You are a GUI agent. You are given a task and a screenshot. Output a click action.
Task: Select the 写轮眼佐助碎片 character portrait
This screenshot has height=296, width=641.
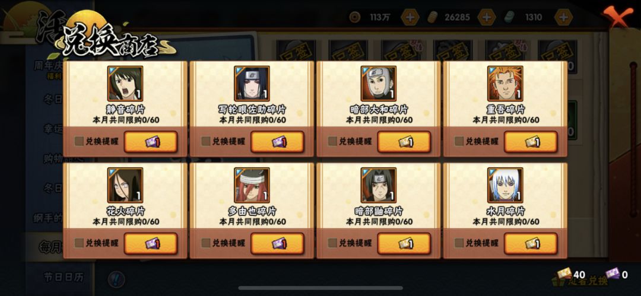(252, 84)
